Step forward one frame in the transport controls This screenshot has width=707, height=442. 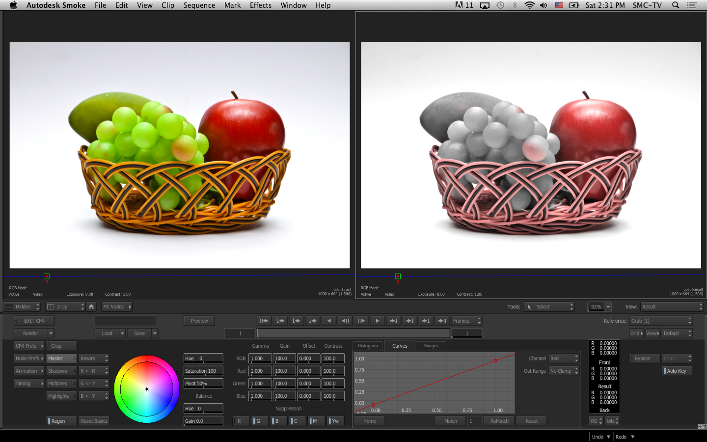click(x=361, y=321)
